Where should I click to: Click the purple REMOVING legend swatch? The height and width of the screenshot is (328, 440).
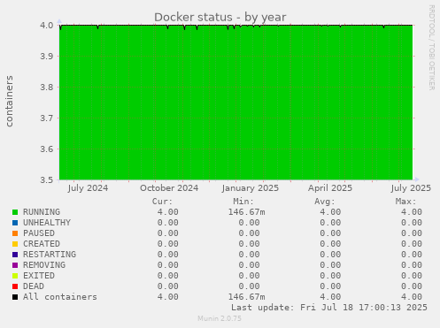tap(15, 265)
